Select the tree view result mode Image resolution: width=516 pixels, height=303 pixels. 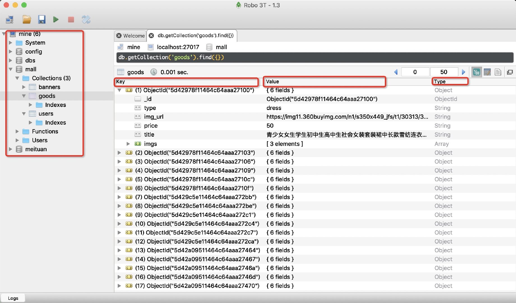click(x=476, y=72)
